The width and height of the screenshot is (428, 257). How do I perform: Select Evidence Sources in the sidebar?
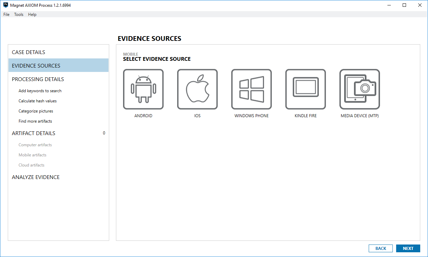(x=36, y=66)
